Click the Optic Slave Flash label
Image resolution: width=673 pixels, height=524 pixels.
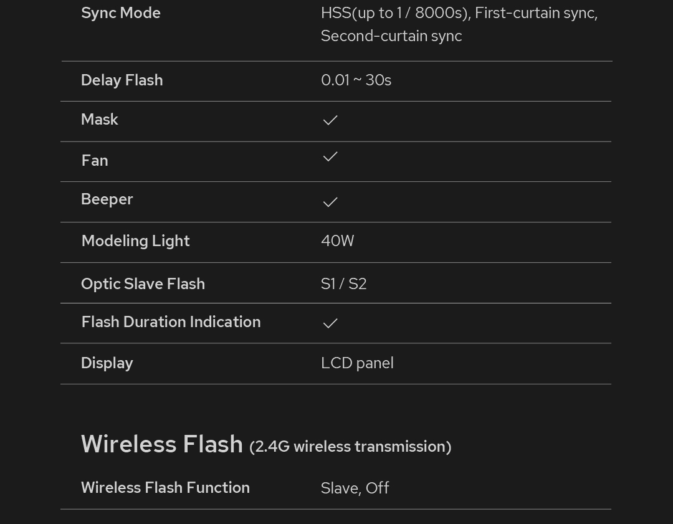click(143, 284)
